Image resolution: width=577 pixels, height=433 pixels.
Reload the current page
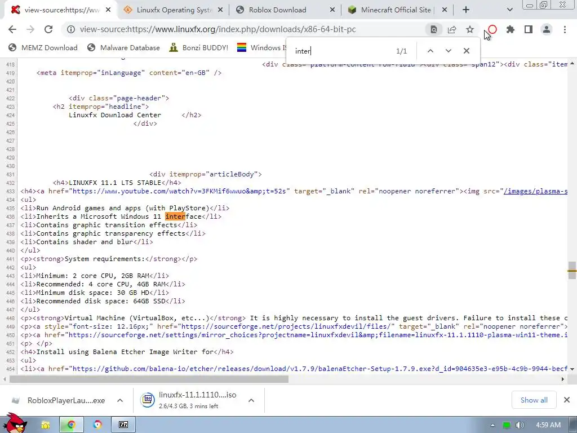click(x=48, y=29)
